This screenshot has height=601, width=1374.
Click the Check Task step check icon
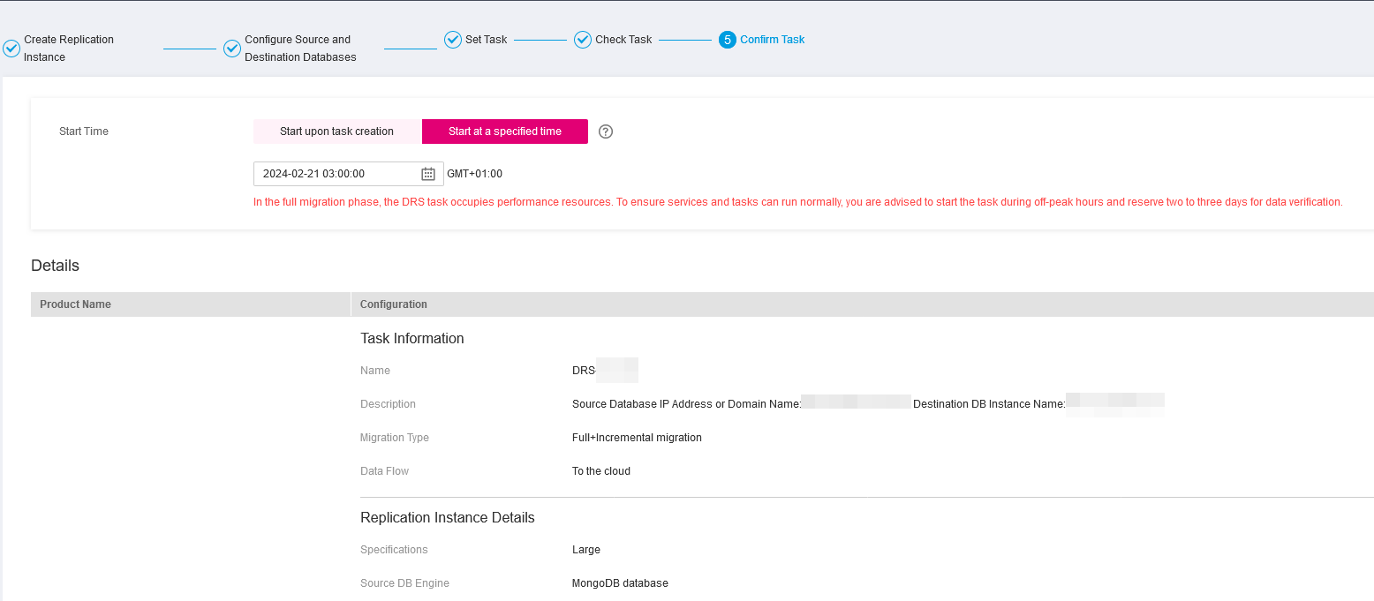point(582,39)
